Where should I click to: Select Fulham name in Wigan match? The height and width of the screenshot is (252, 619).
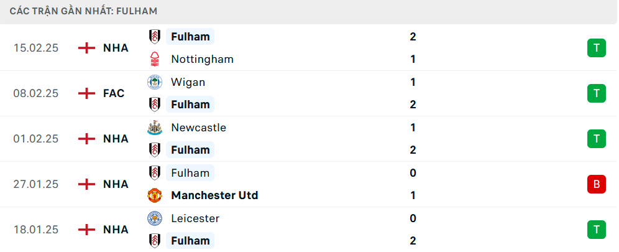[x=190, y=105]
